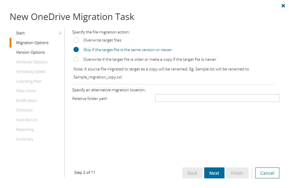This screenshot has width=289, height=188.
Task: Select Overwrite target files option
Action: (x=76, y=40)
